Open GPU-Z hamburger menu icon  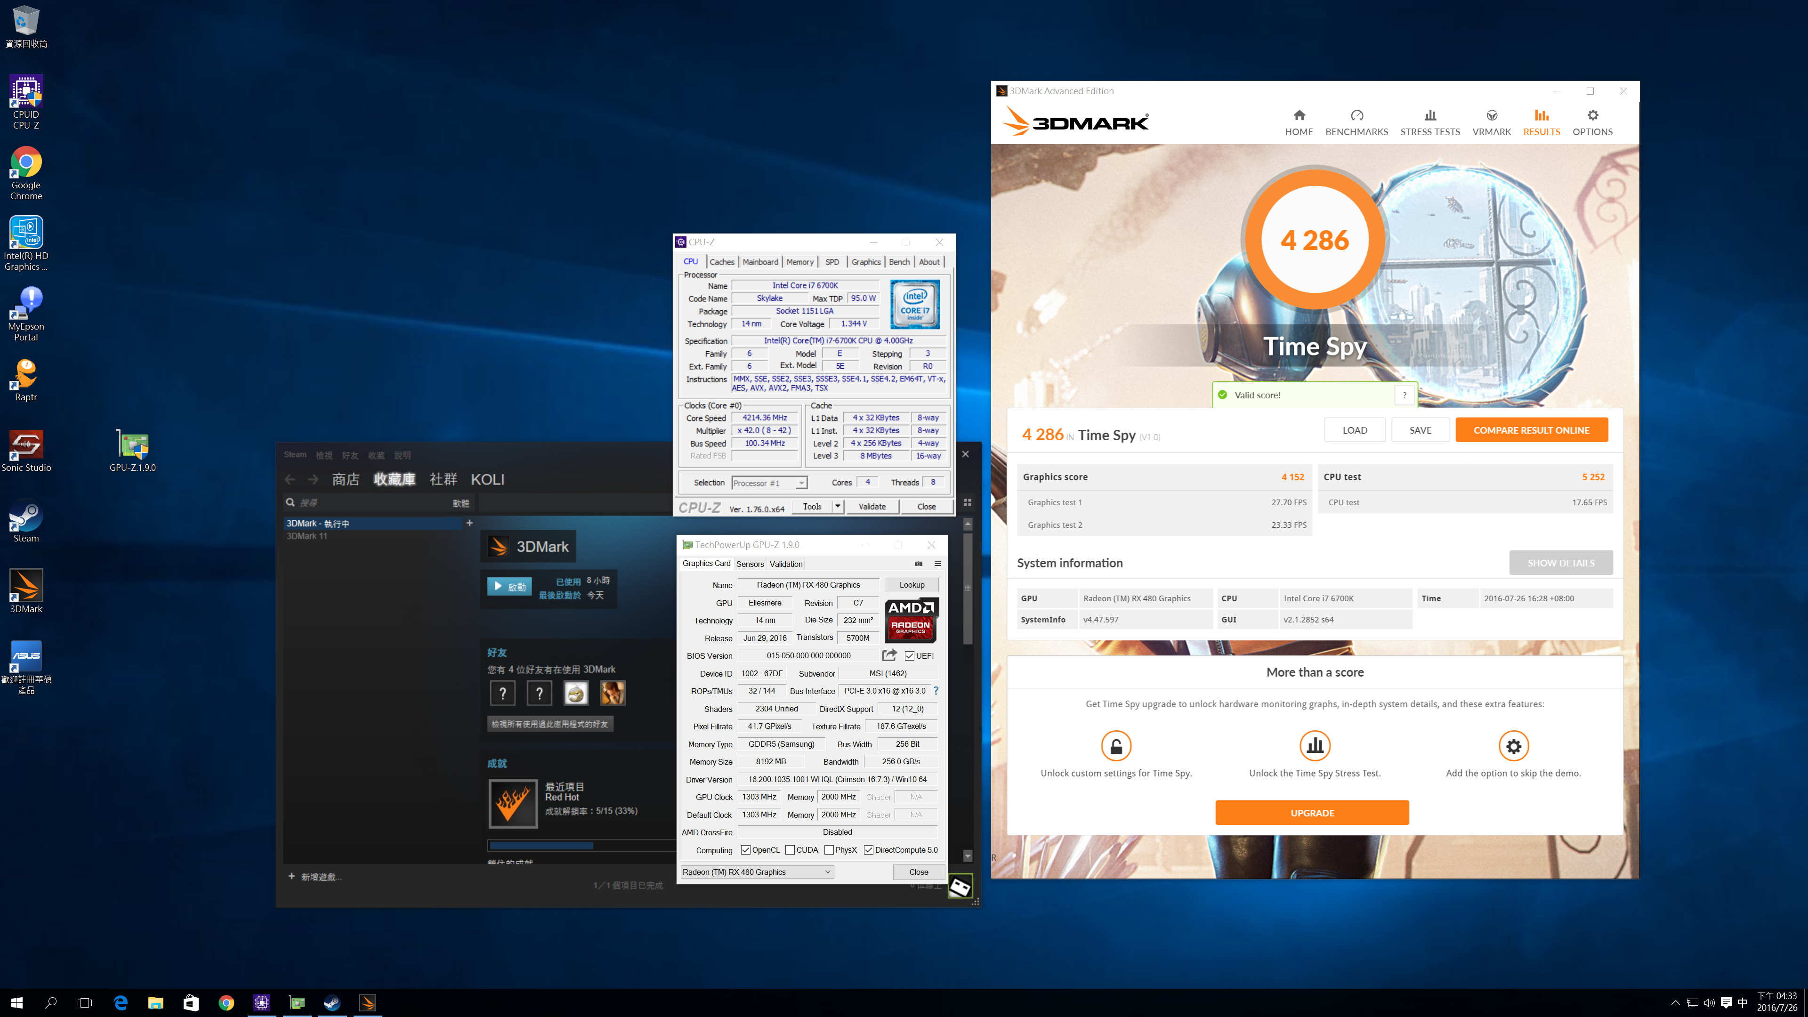[937, 564]
